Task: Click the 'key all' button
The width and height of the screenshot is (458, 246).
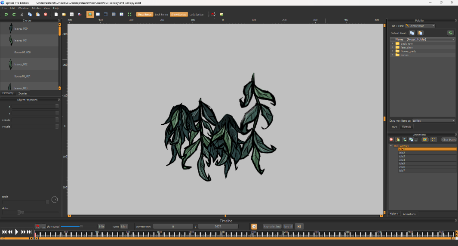Action: pos(288,226)
